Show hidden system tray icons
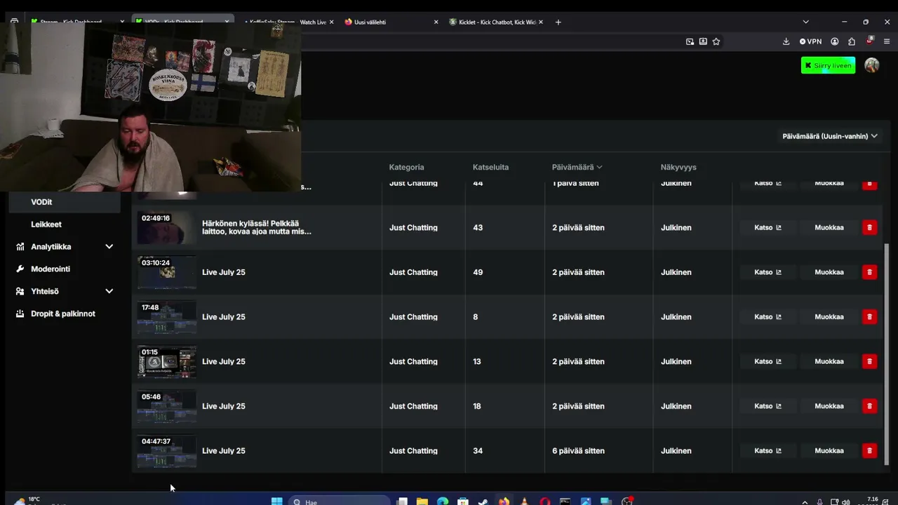 click(x=805, y=501)
